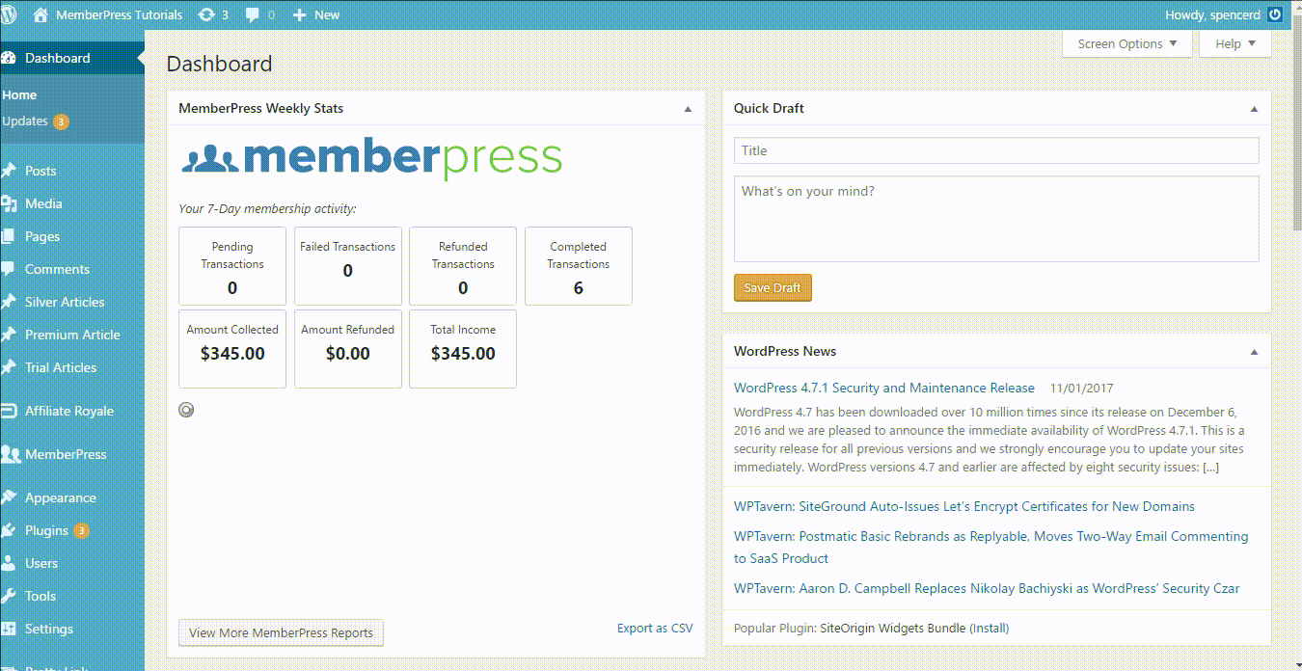Click the Tools wrench icon
This screenshot has height=671, width=1302.
9,596
